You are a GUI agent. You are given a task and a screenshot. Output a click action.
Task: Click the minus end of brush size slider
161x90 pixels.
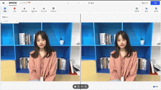pos(3,21)
